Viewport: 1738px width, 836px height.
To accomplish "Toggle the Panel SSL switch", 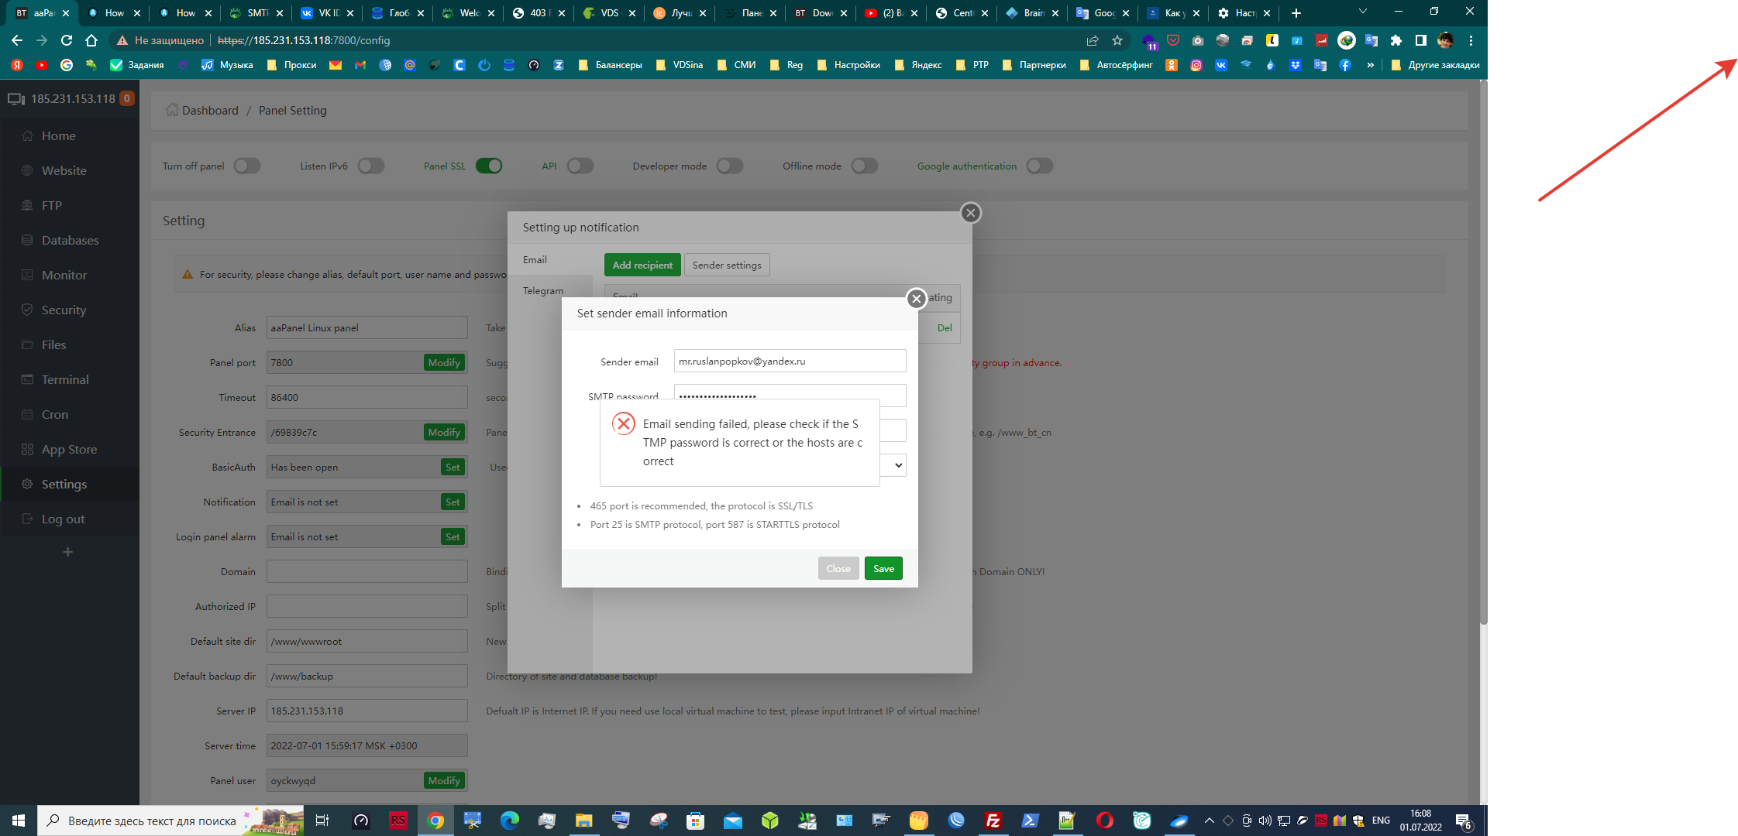I will coord(489,166).
